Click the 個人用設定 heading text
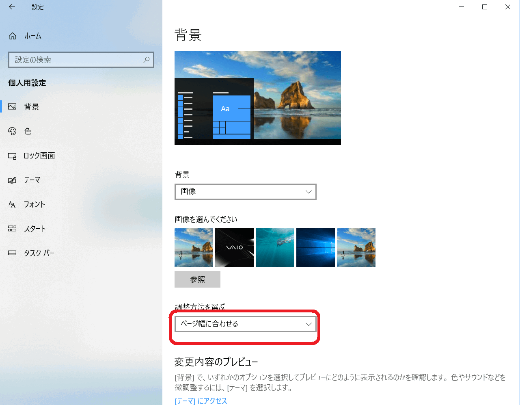Image resolution: width=520 pixels, height=405 pixels. 27,83
